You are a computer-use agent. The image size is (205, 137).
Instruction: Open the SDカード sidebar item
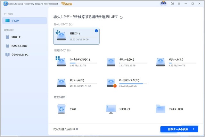tap(25, 37)
